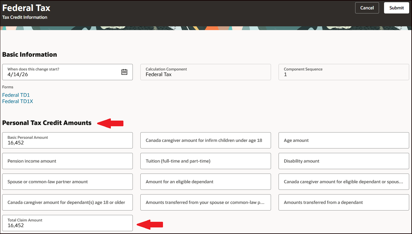Open the calendar date picker icon

[124, 72]
